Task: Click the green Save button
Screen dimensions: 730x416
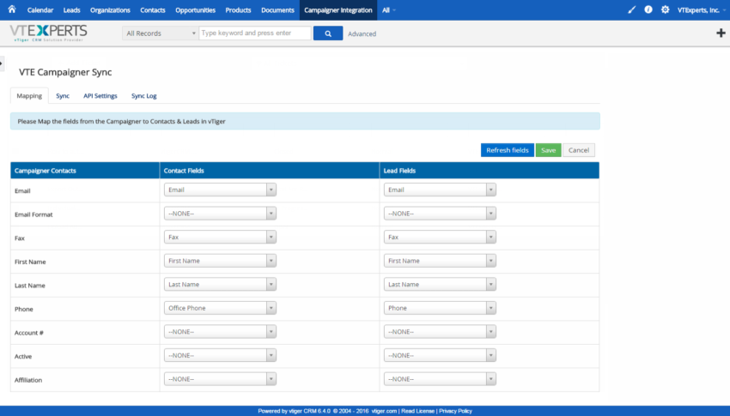Action: (x=548, y=150)
